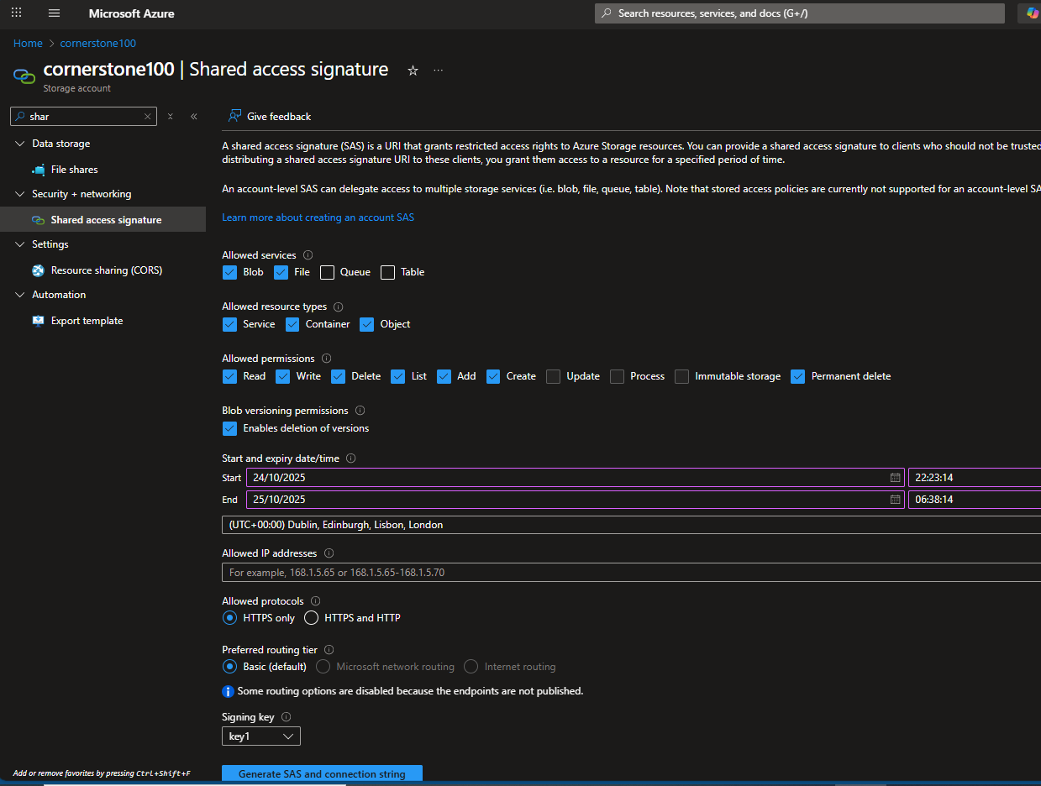Click info icon beside Allowed IP addresses
1041x786 pixels.
coord(329,553)
